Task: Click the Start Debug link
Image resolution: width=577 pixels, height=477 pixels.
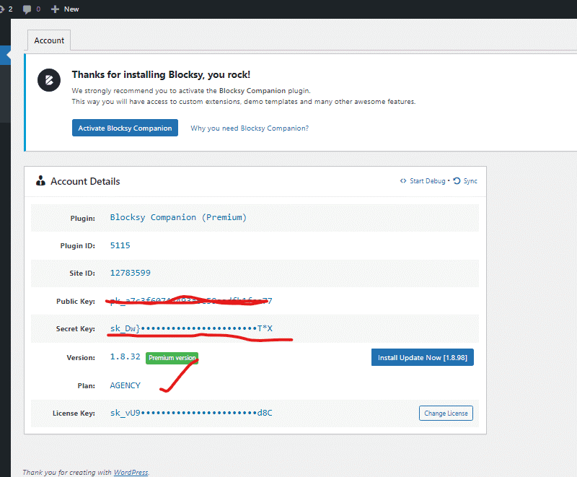Action: 428,180
